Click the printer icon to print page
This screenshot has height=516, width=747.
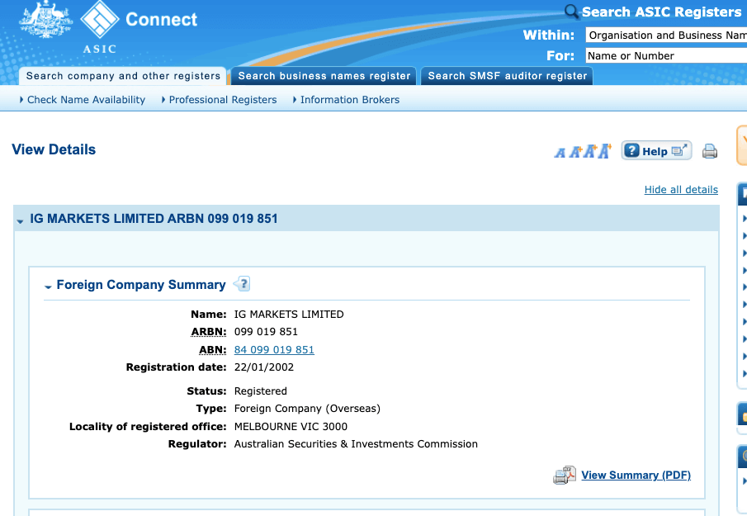click(x=709, y=151)
